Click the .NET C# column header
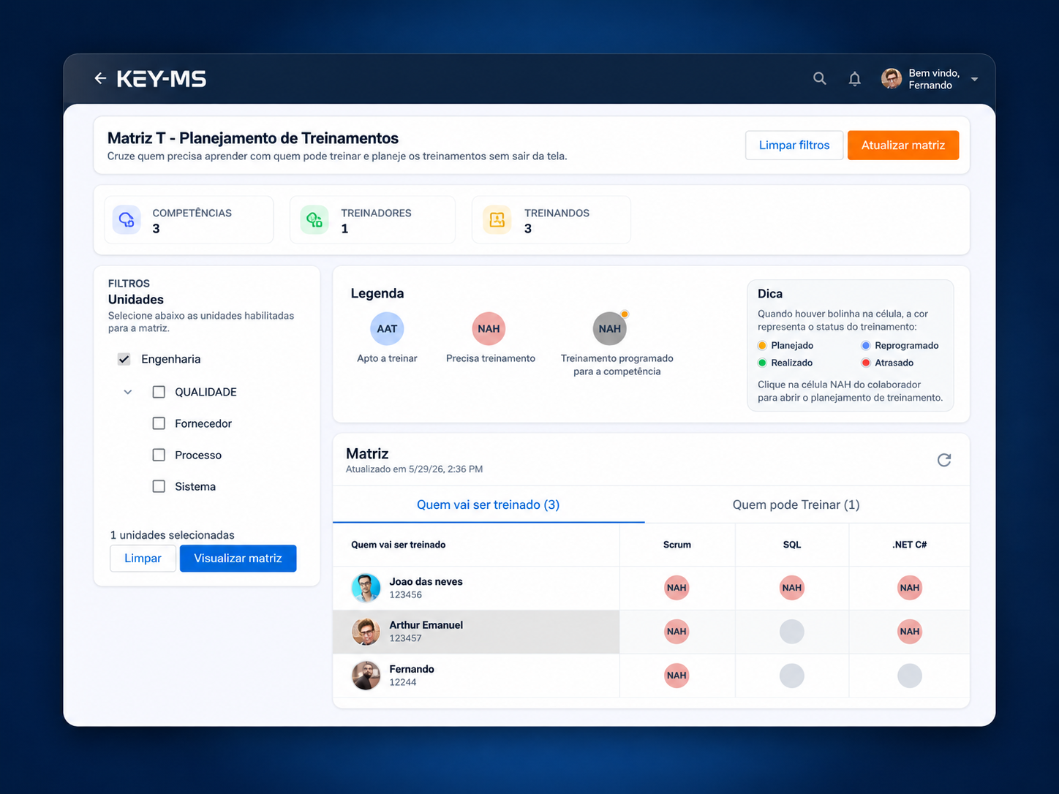 (x=910, y=545)
